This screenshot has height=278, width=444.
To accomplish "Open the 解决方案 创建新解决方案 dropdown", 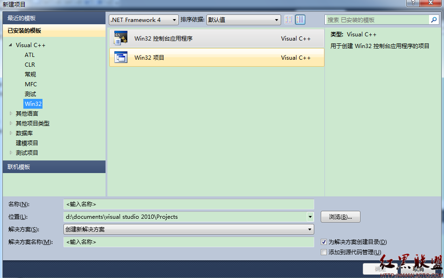I will [x=189, y=229].
